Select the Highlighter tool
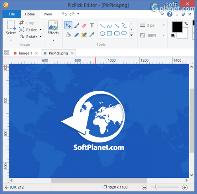 coord(84,35)
